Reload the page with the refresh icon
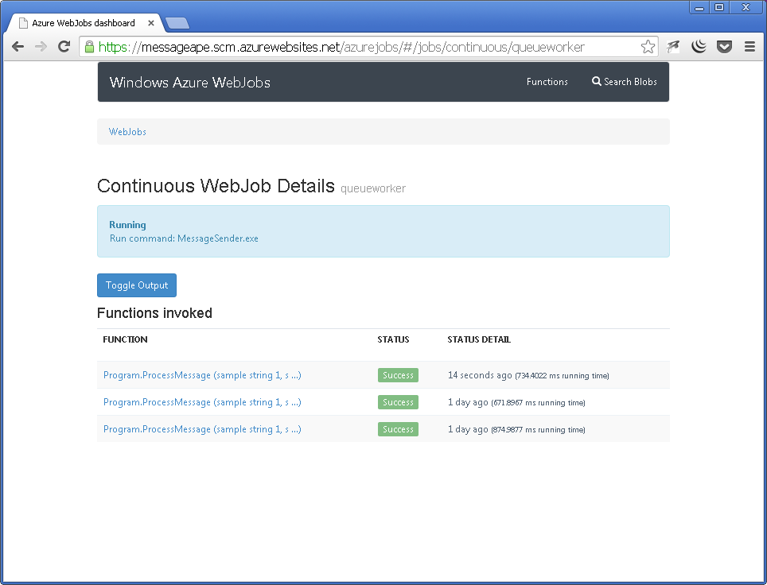This screenshot has width=767, height=585. pos(64,47)
